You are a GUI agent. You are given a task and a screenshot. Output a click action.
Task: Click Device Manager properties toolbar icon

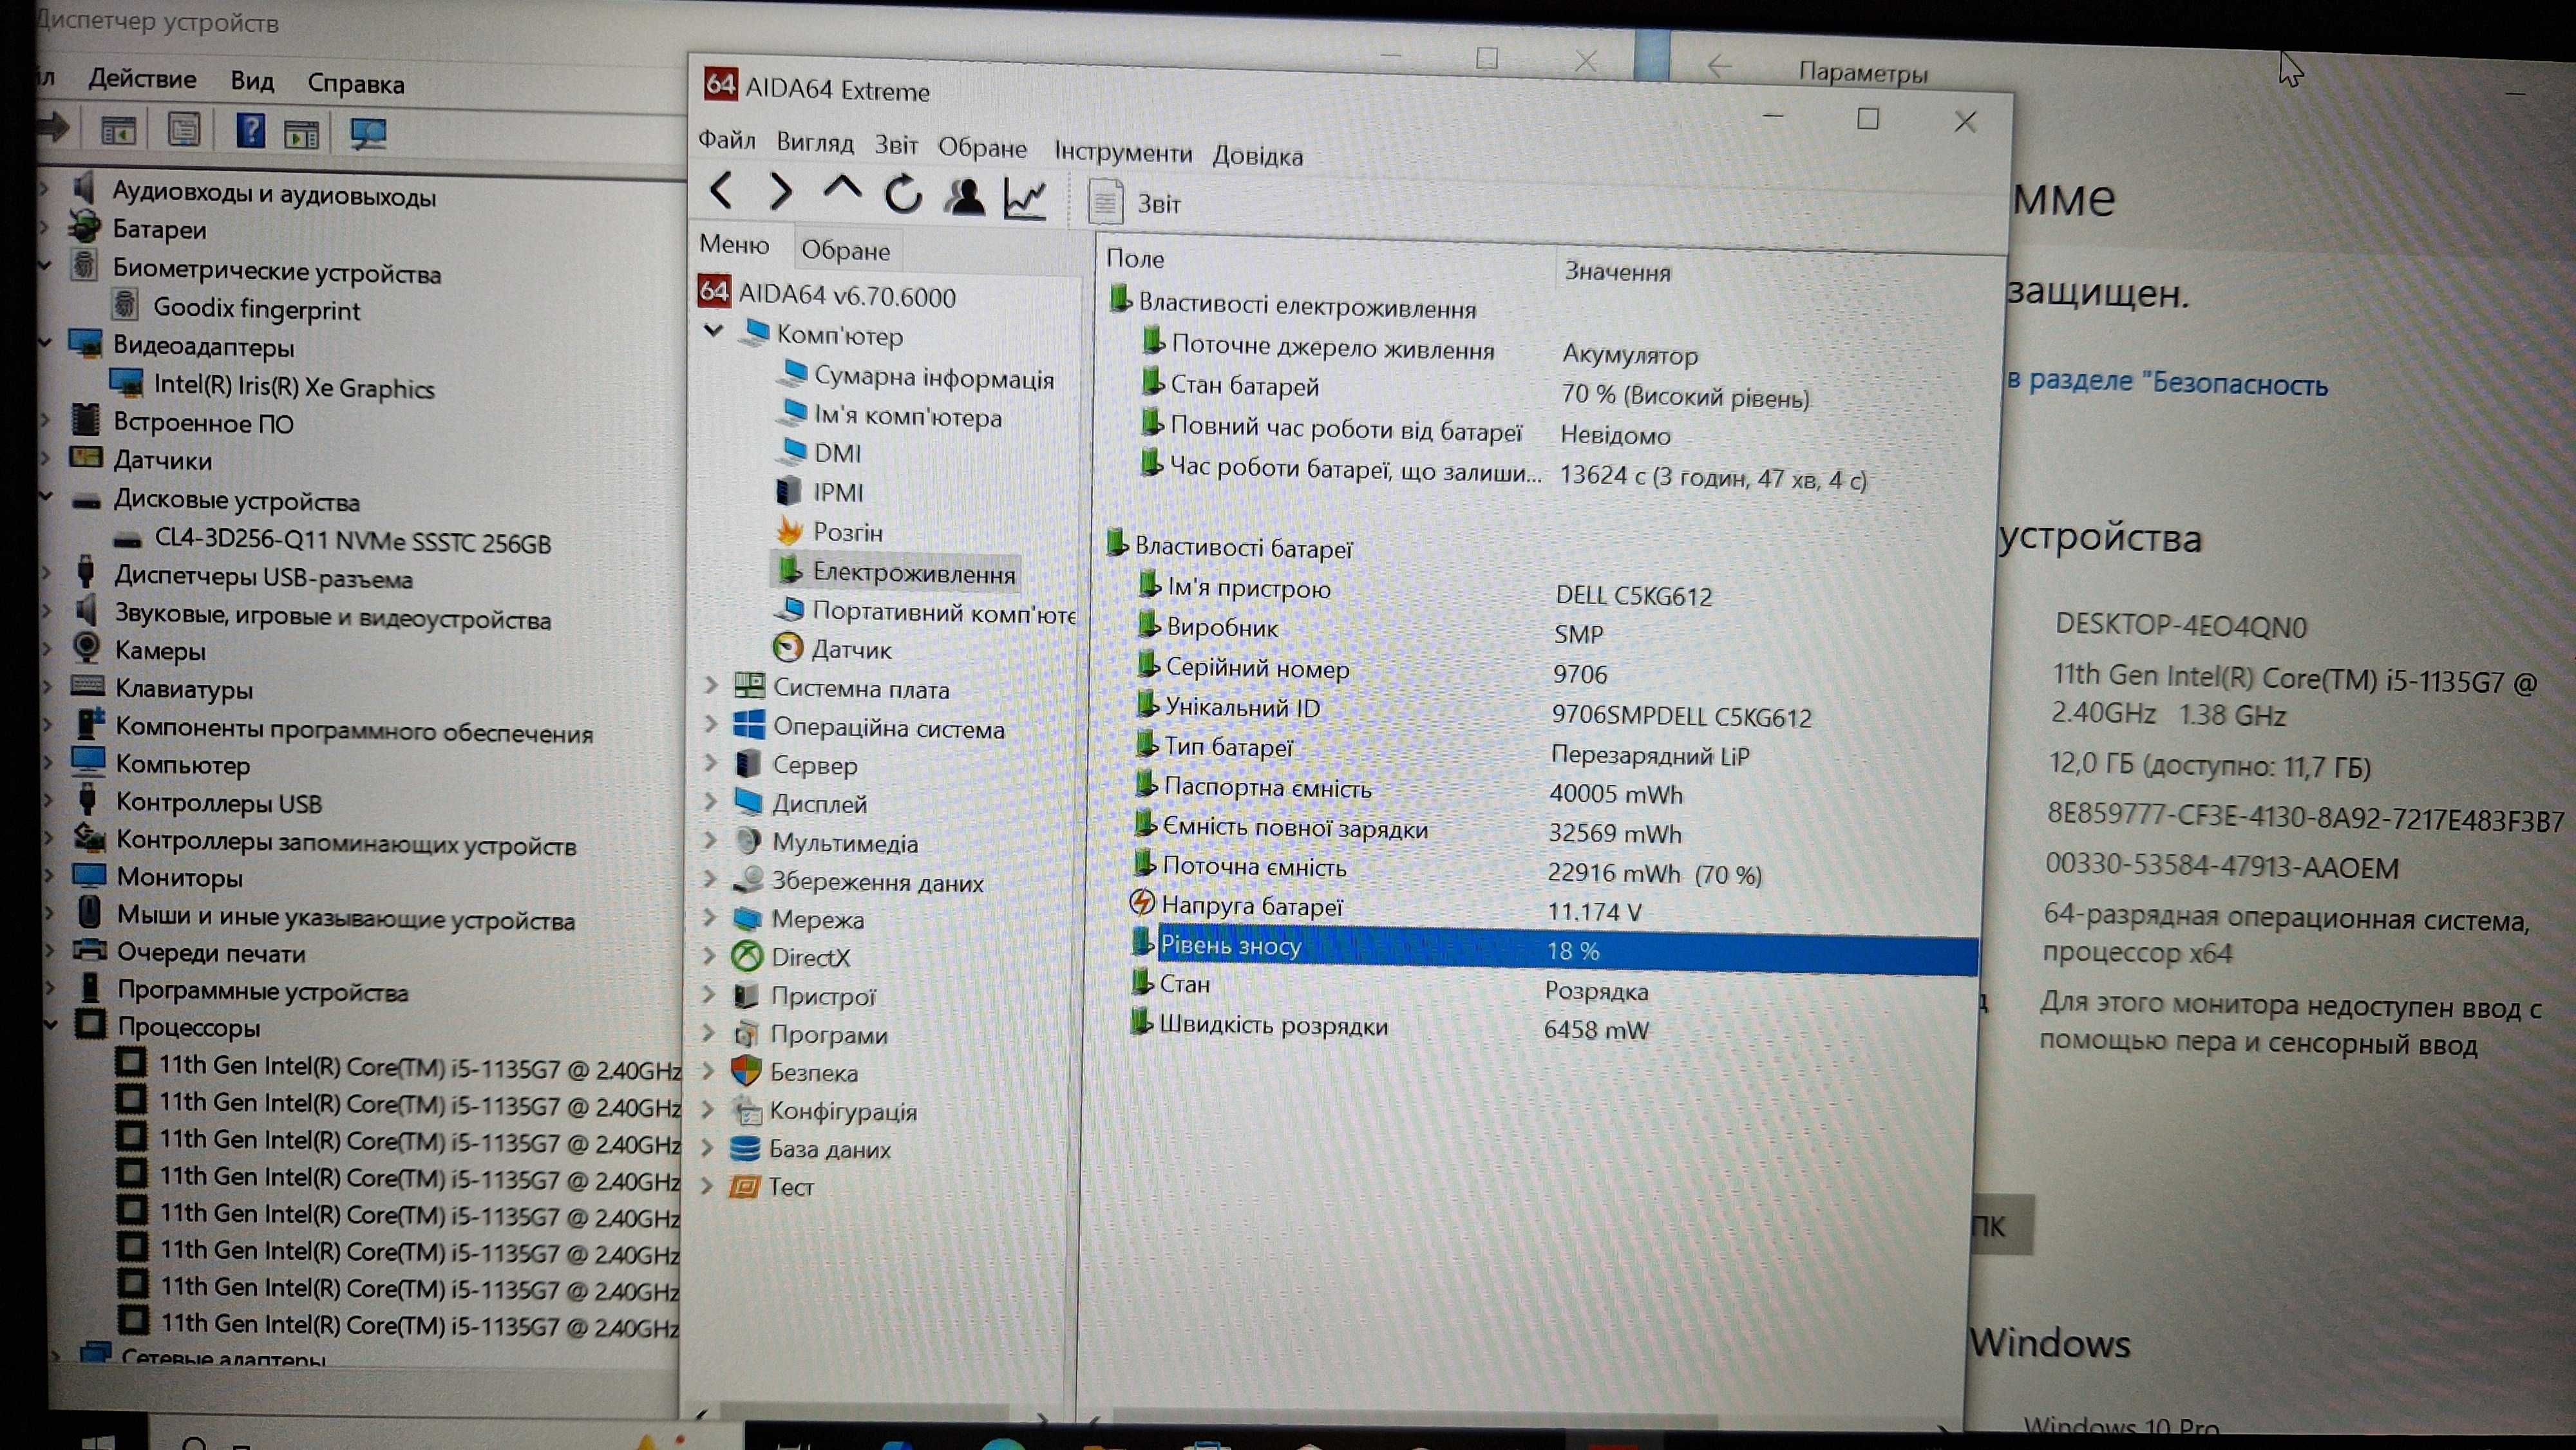coord(184,129)
